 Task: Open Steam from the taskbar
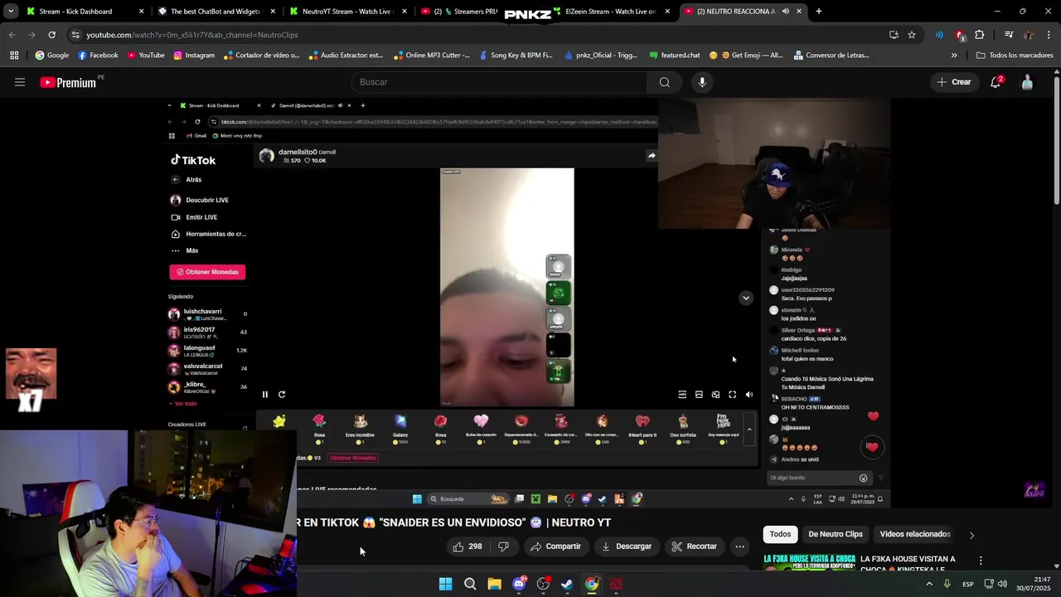pyautogui.click(x=567, y=584)
